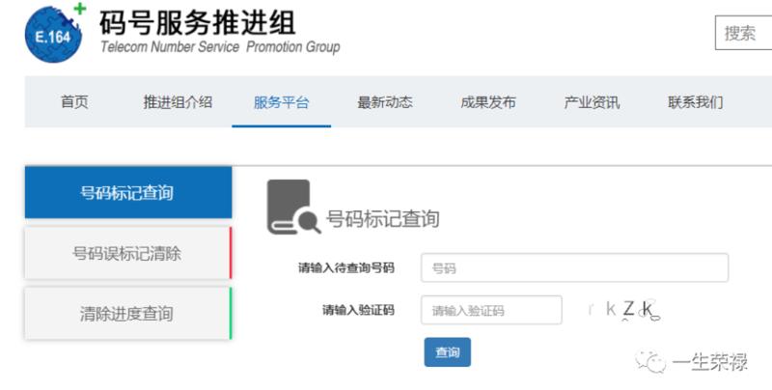Select 号码标记查询 in the sidebar
Viewport: 772px width, 390px height.
(x=128, y=192)
